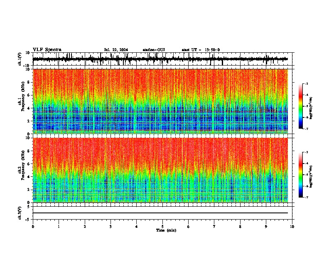Click the 'Time (min)' axis label

[166, 230]
